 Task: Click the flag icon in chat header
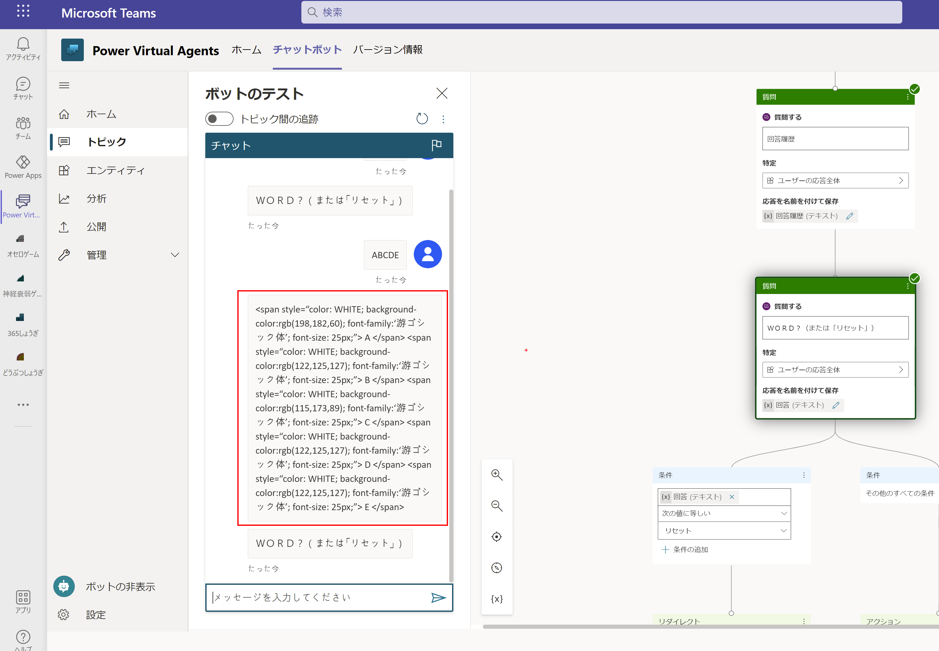click(x=436, y=145)
